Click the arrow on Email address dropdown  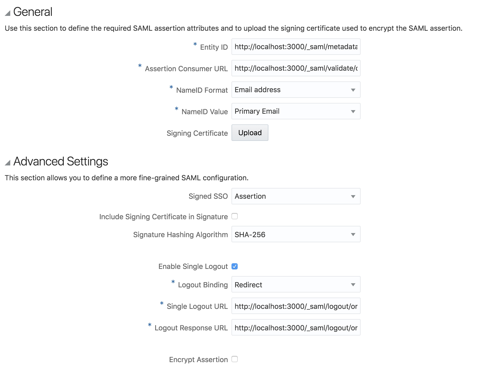(353, 90)
